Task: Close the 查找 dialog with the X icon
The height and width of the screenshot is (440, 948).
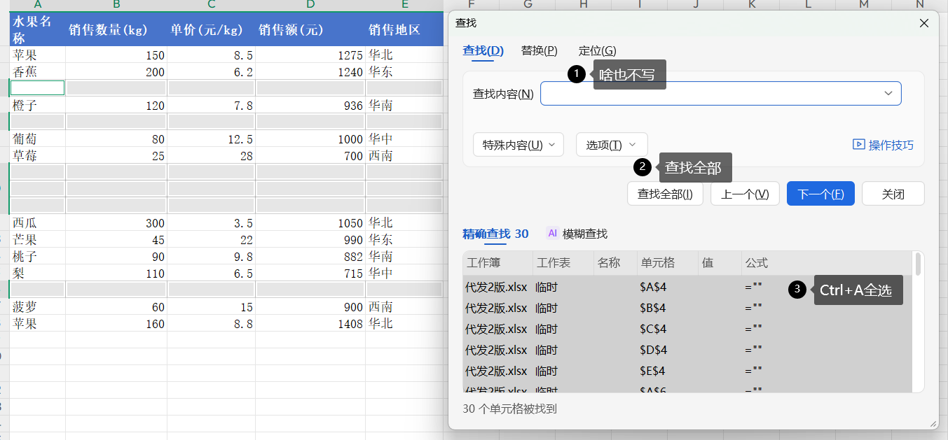Action: [x=924, y=23]
